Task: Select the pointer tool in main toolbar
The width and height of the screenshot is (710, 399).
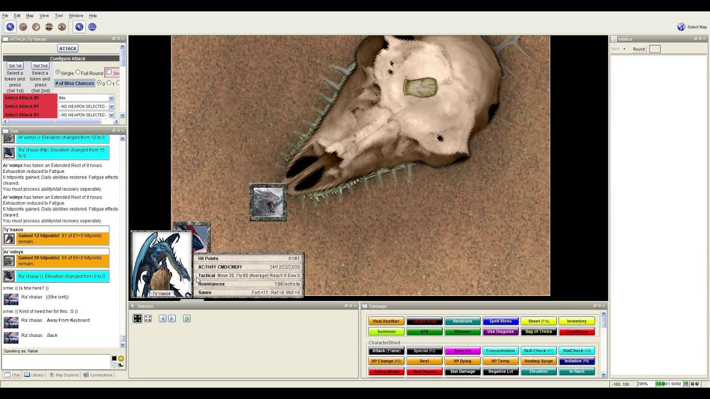Action: click(x=10, y=27)
